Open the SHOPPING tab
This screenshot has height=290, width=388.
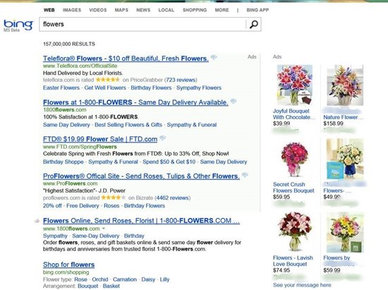click(195, 10)
